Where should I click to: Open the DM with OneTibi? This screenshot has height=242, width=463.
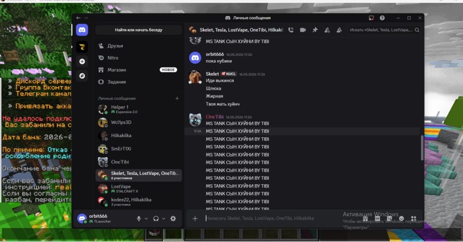pos(138,162)
